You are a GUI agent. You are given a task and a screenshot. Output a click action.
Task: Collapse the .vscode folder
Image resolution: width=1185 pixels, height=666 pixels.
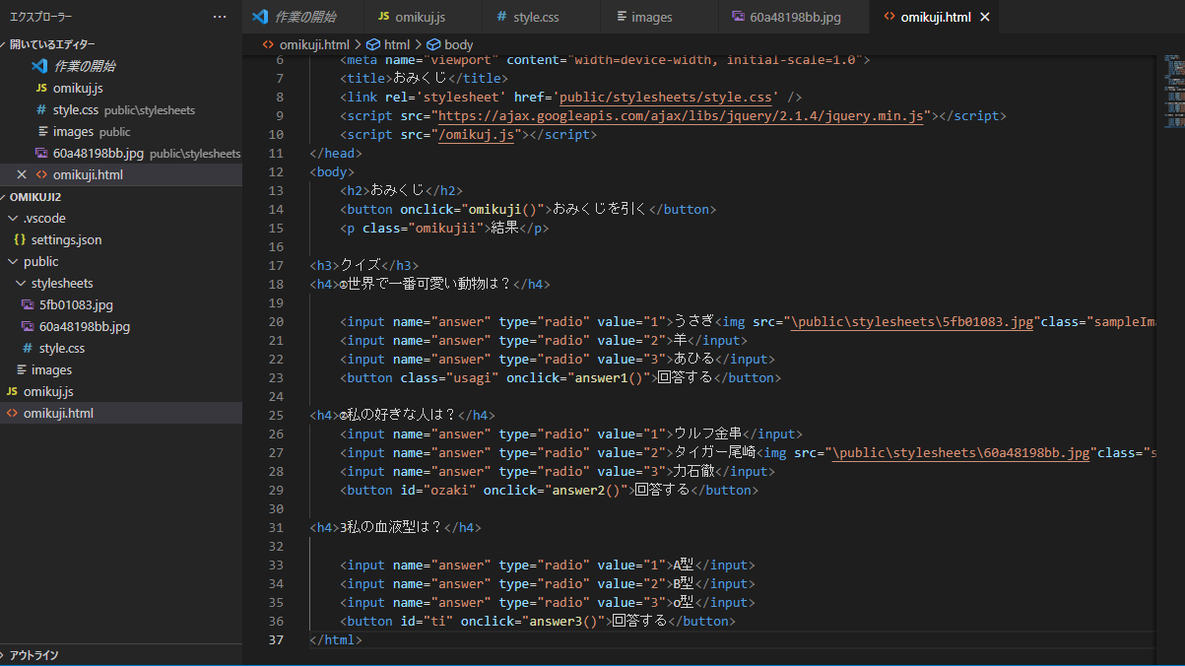click(12, 218)
